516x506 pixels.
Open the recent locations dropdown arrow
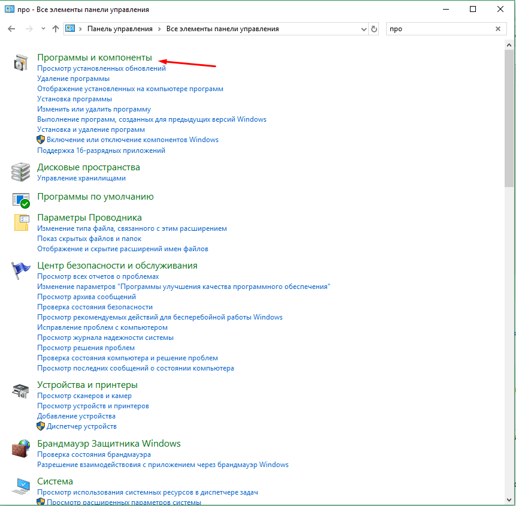[x=43, y=29]
